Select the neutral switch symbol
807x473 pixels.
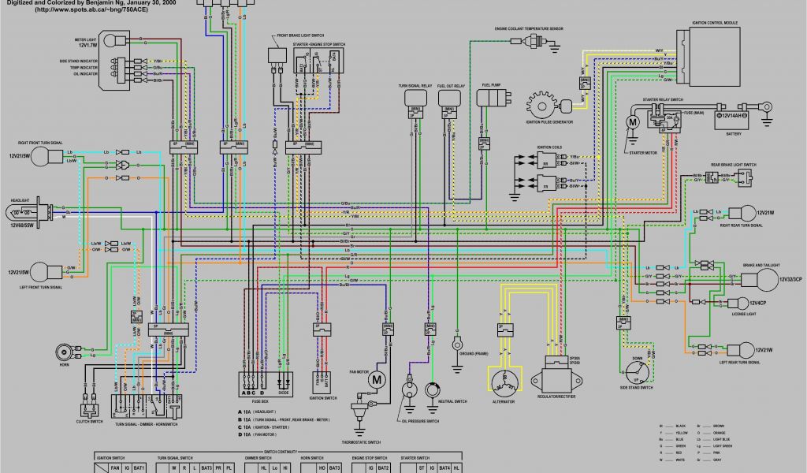(433, 390)
